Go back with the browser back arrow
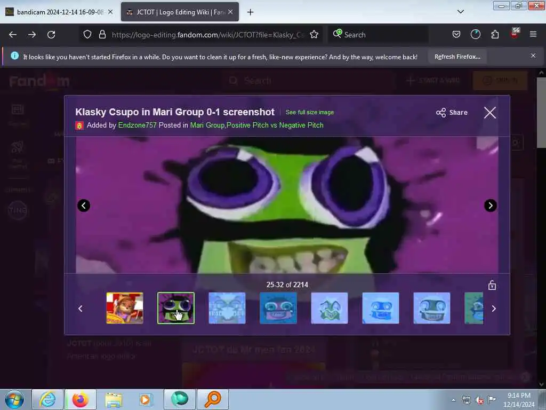The width and height of the screenshot is (546, 410). pyautogui.click(x=13, y=35)
